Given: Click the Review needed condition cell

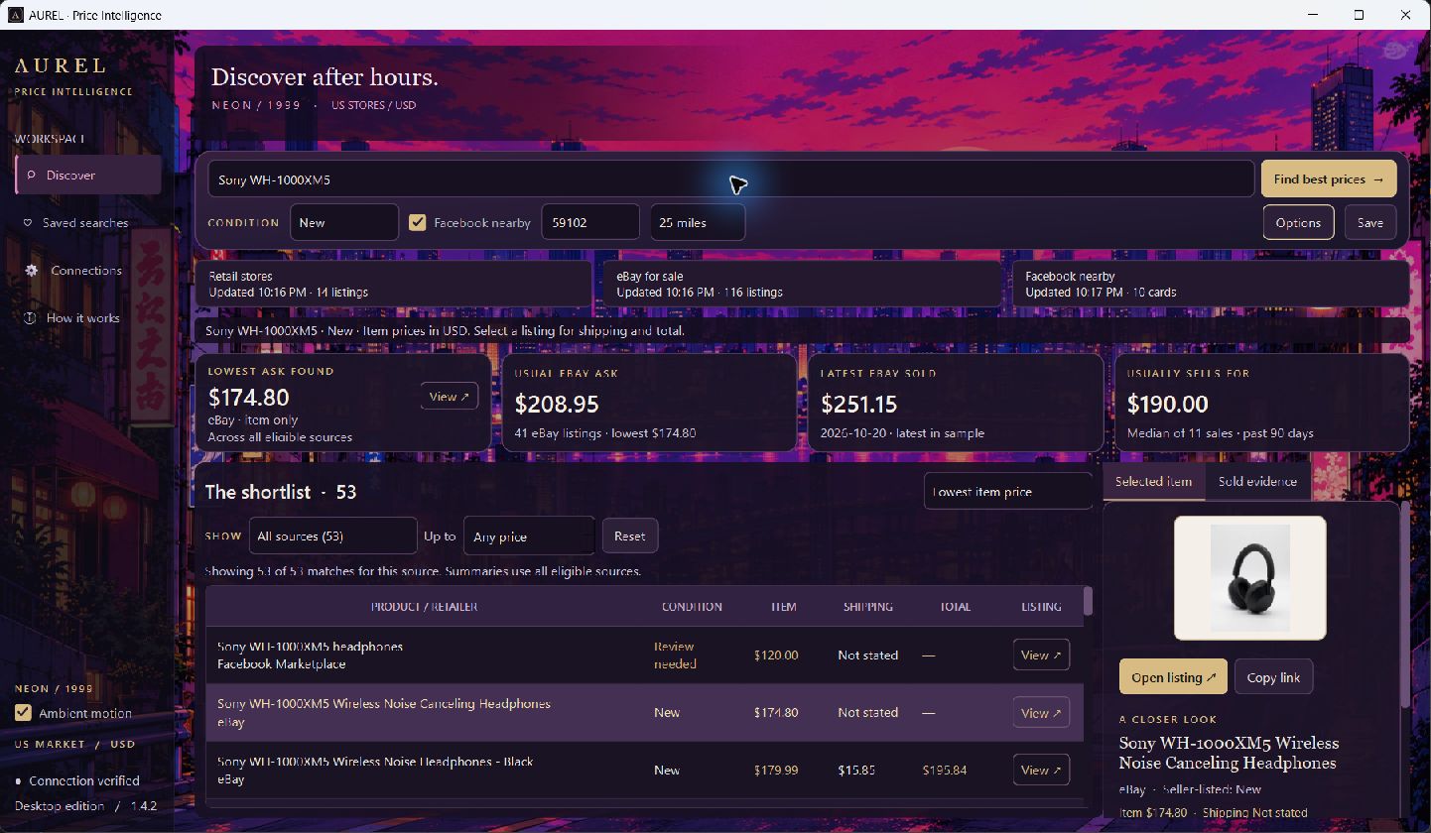Looking at the screenshot, I should click(675, 654).
